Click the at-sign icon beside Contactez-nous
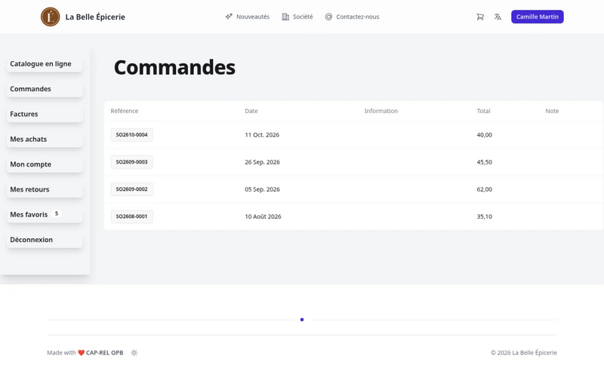This screenshot has height=377, width=604. coord(328,17)
